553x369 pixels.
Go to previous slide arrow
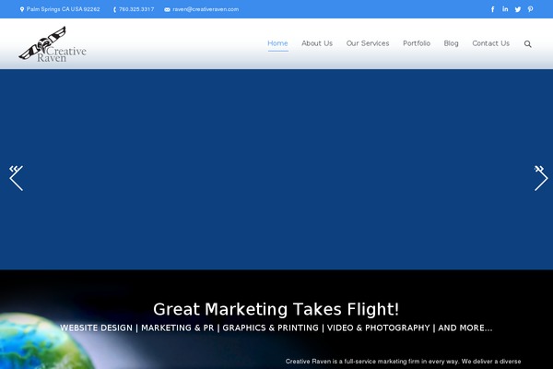(16, 178)
